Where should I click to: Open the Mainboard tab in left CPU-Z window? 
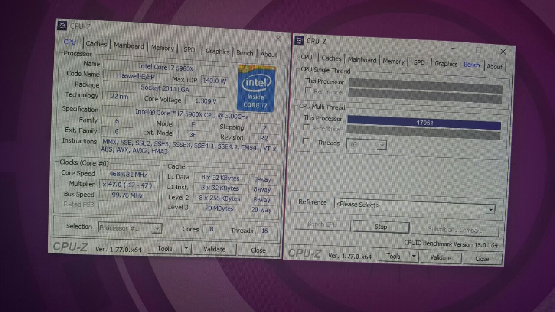tap(129, 45)
